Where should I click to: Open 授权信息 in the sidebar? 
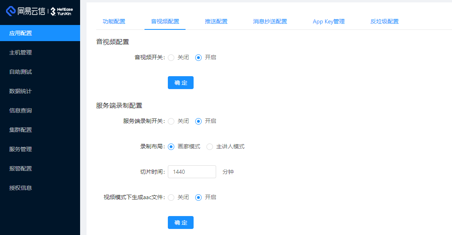[x=21, y=188]
